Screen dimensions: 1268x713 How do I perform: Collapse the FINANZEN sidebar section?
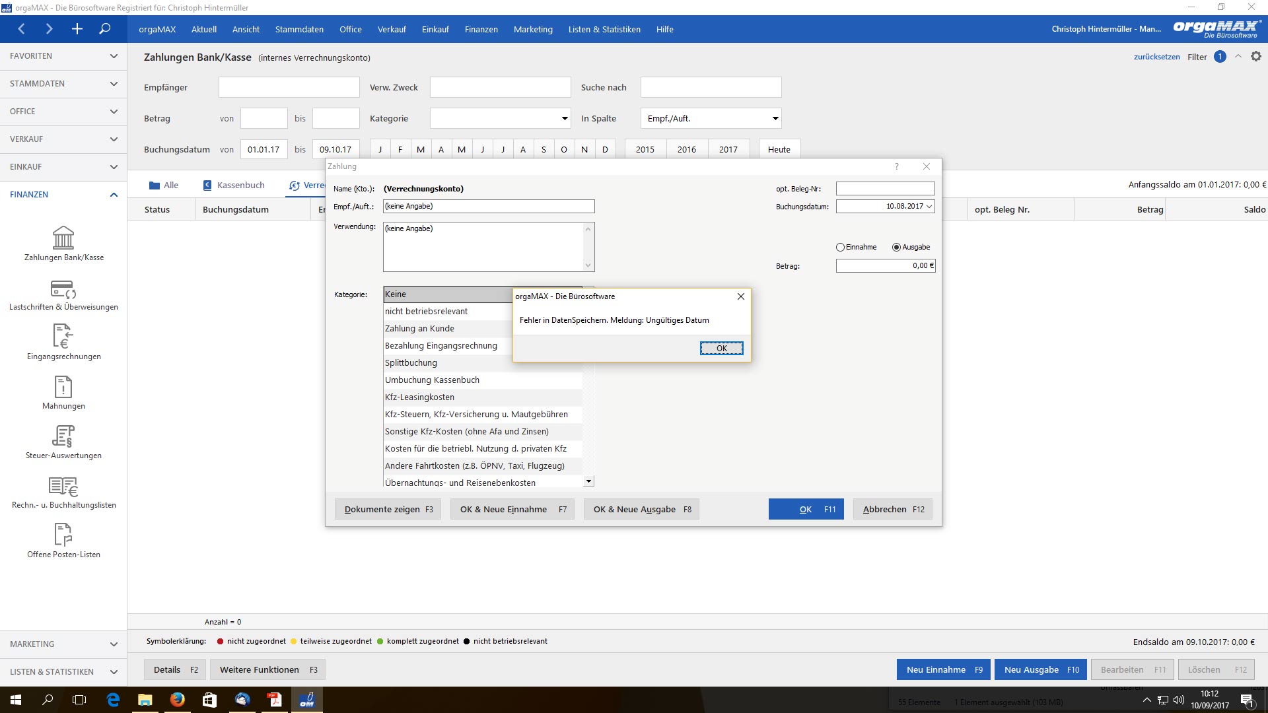tap(63, 195)
